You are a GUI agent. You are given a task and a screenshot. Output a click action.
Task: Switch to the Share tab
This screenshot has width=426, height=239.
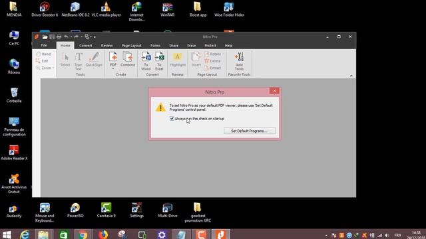(x=174, y=46)
